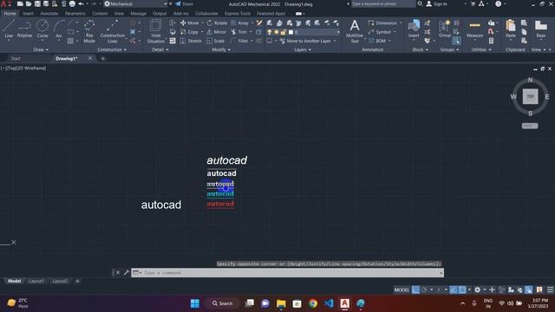Image resolution: width=555 pixels, height=312 pixels.
Task: Select the Stretch tool
Action: [x=191, y=41]
